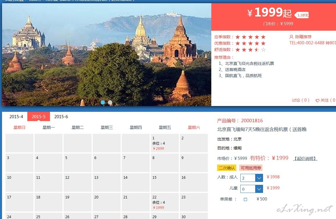Click the fifth star of 优惠指数
This screenshot has height=219, width=336.
pyautogui.click(x=263, y=43)
